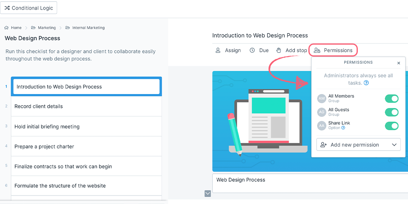Select the Record client details task
The image size is (408, 204).
86,106
